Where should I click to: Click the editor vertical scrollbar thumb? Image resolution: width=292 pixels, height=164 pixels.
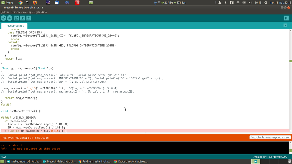[291, 61]
